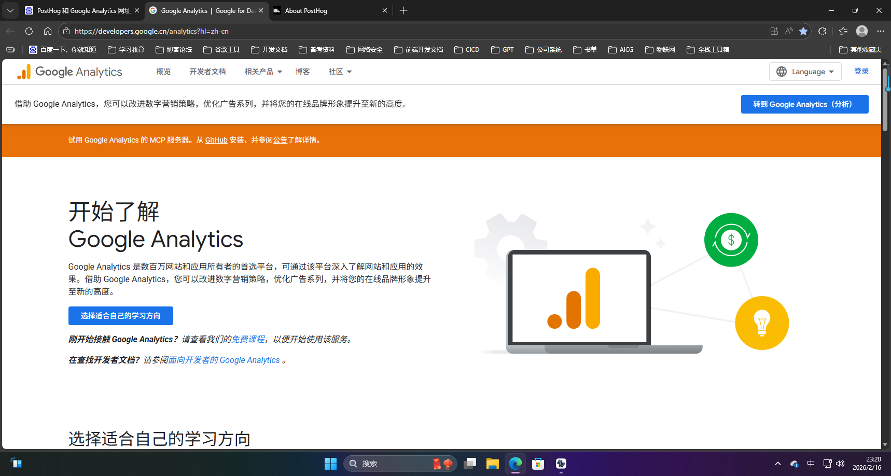Toggle Read Aloud in the address bar
The image size is (891, 476).
tap(789, 31)
